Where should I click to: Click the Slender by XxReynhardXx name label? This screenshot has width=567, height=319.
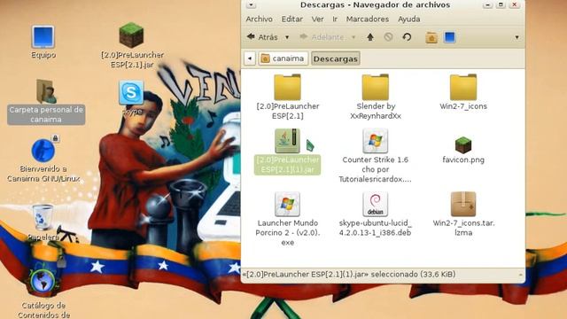pyautogui.click(x=376, y=111)
